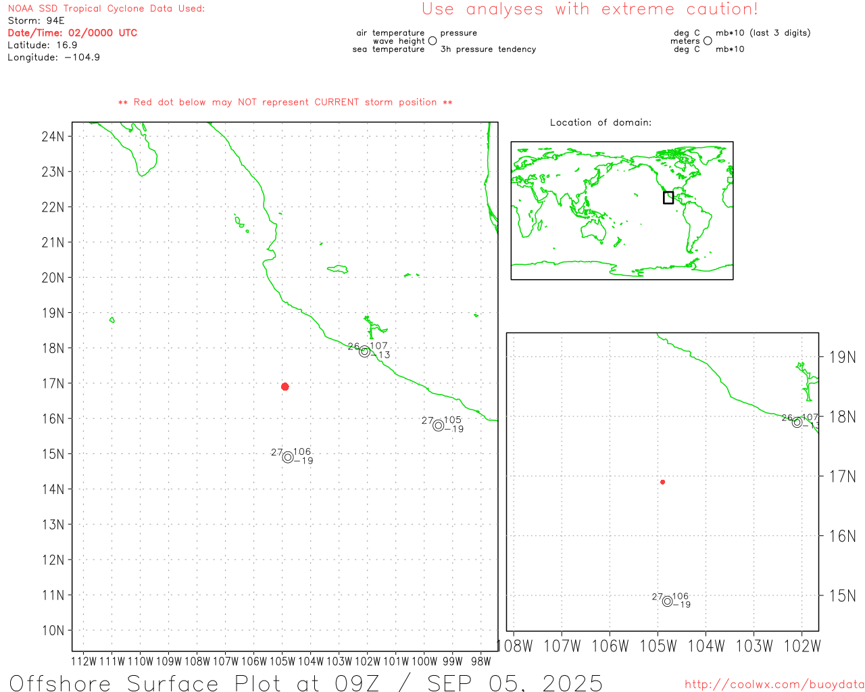Click the 108W longitude label on main map
This screenshot has height=692, width=865.
(197, 662)
